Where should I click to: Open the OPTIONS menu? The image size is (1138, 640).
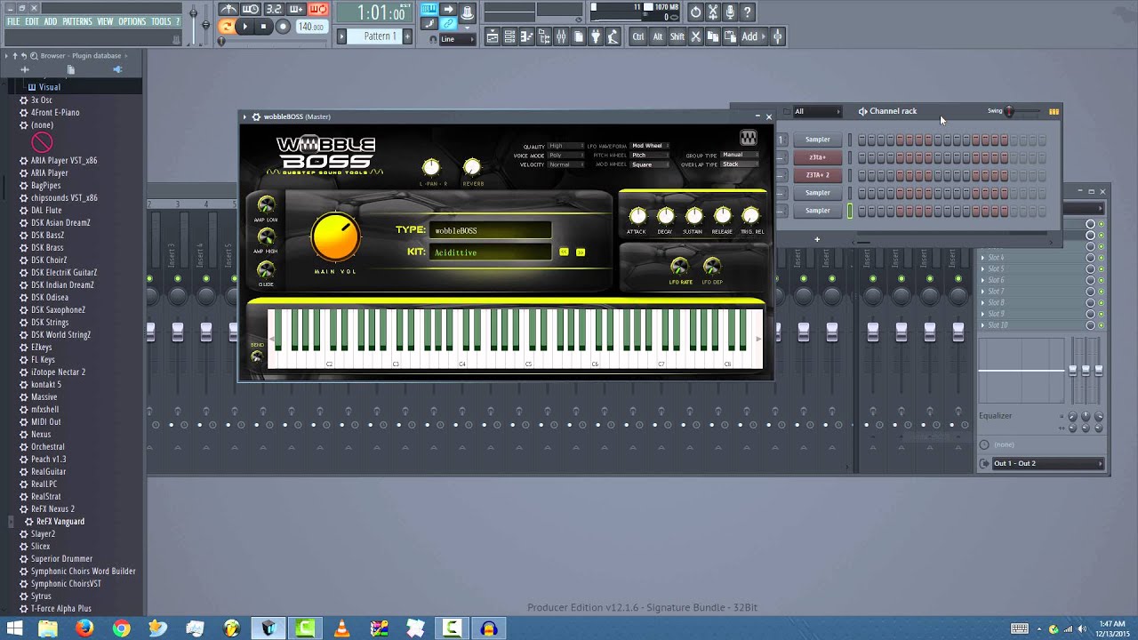click(132, 21)
